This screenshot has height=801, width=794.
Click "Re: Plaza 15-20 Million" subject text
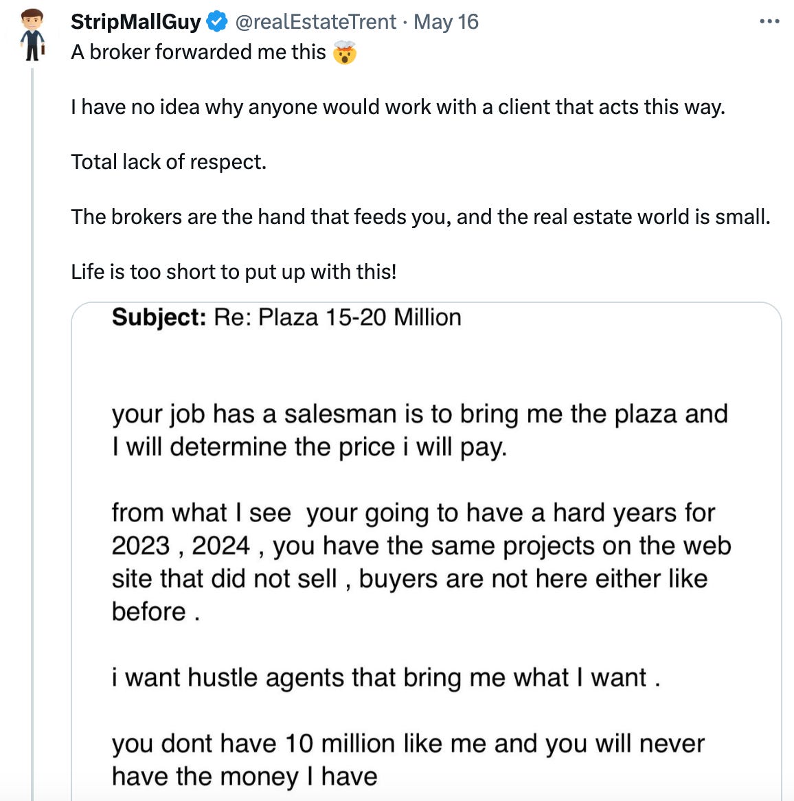(x=337, y=317)
